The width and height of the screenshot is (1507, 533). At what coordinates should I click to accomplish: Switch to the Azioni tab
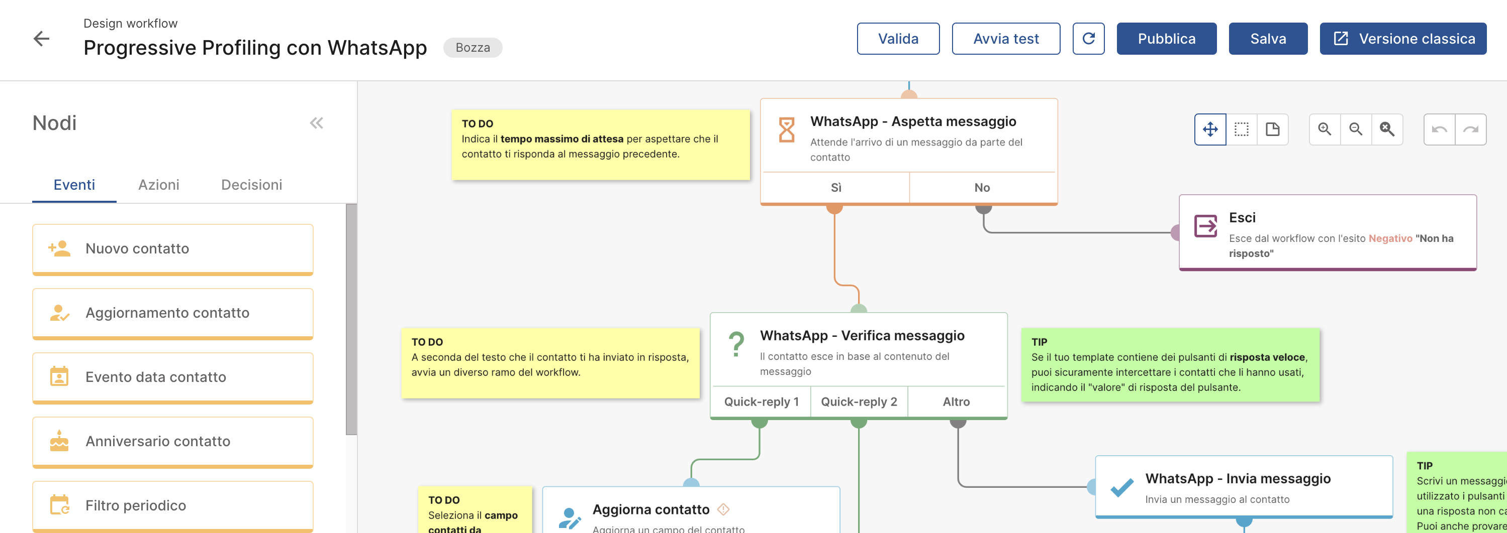[x=158, y=185]
